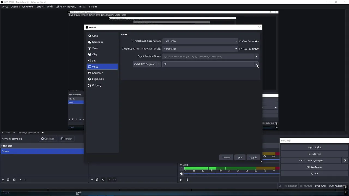The width and height of the screenshot is (349, 196).
Task: Adjust the Mic/Aux volume slider
Action: (x=232, y=174)
